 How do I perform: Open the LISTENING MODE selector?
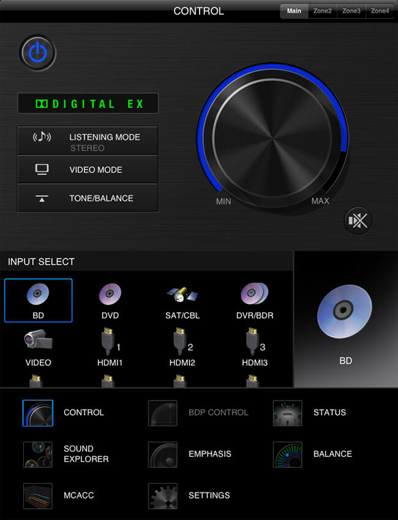click(88, 140)
